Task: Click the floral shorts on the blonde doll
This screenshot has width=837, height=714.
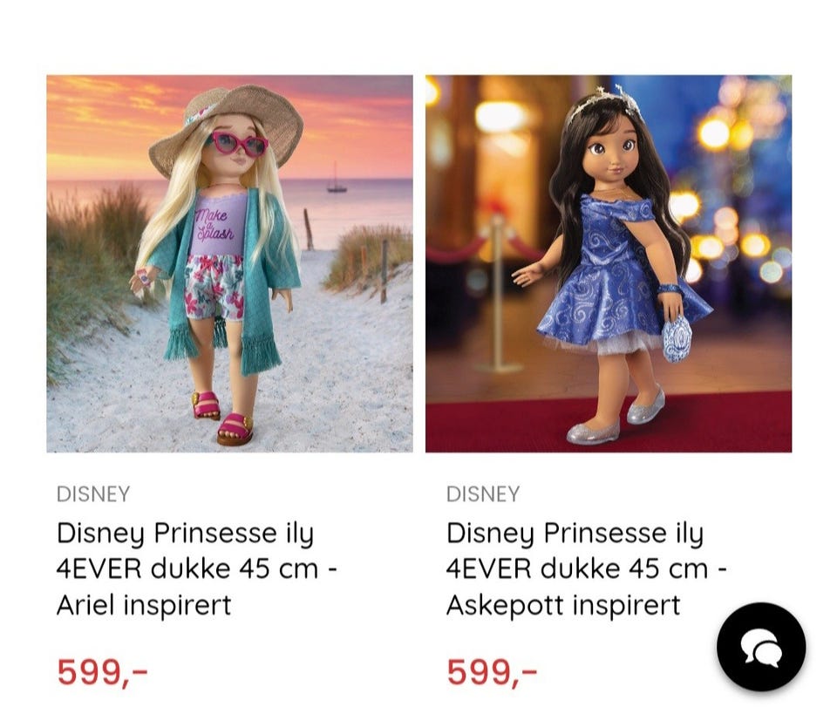Action: [x=214, y=287]
